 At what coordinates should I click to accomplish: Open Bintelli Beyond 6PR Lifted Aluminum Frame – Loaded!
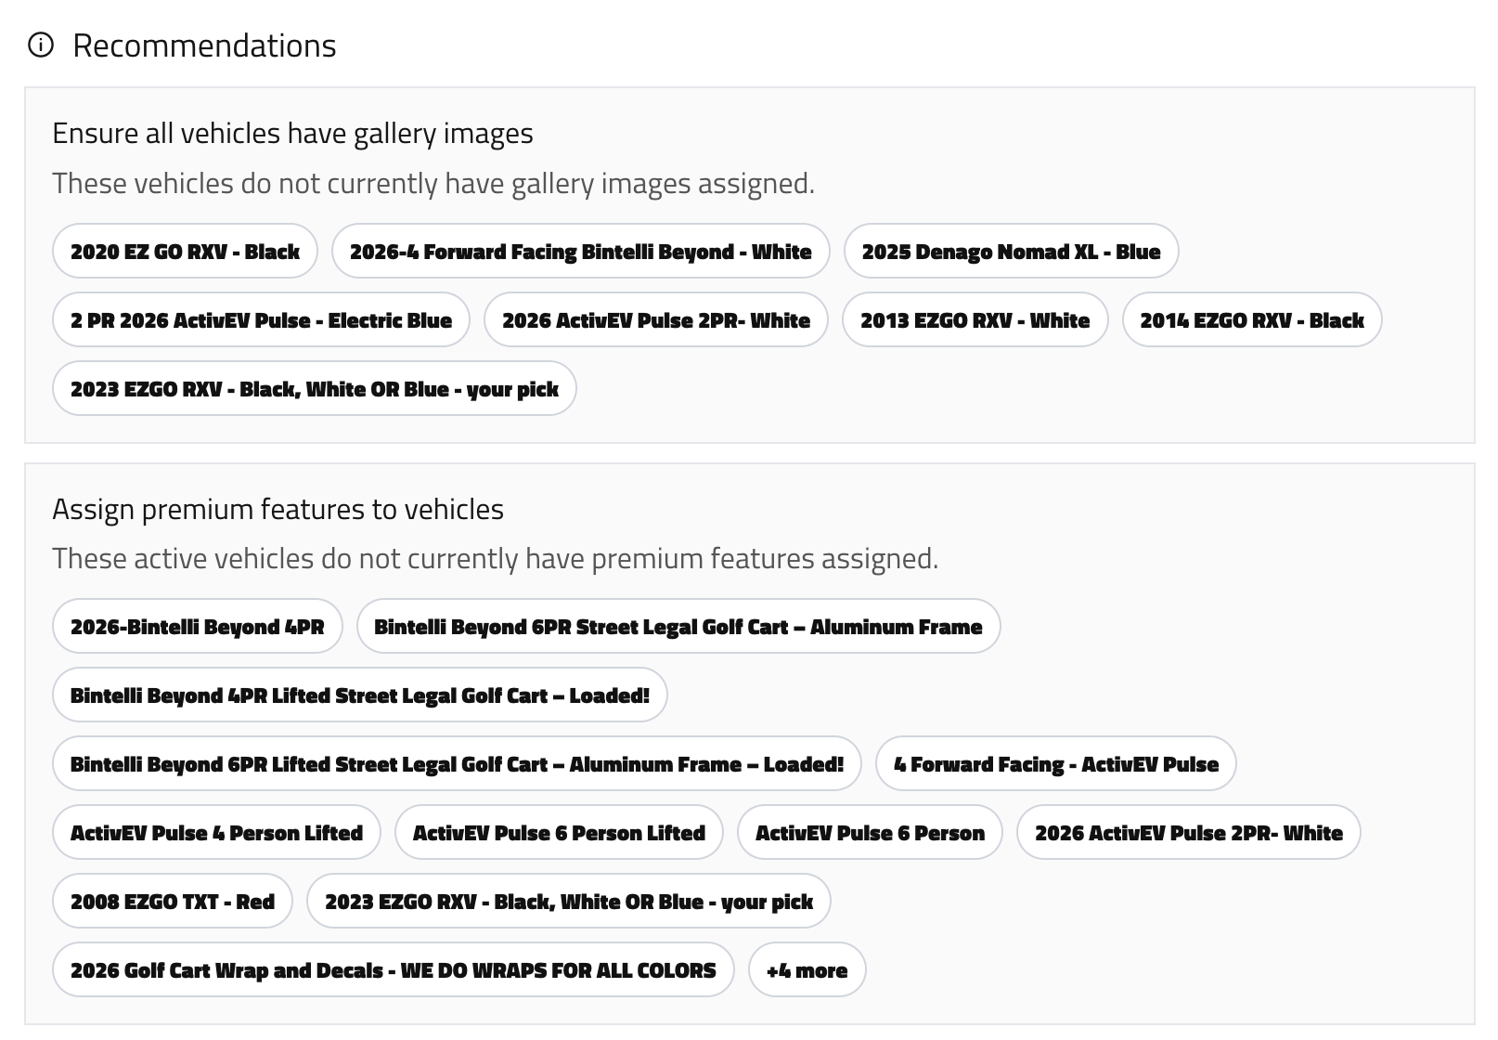tap(457, 763)
